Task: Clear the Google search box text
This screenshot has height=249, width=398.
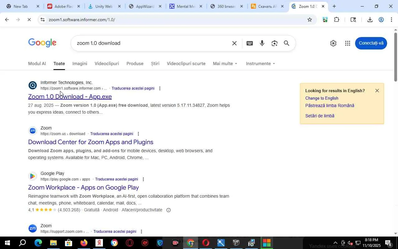Action: [x=234, y=43]
